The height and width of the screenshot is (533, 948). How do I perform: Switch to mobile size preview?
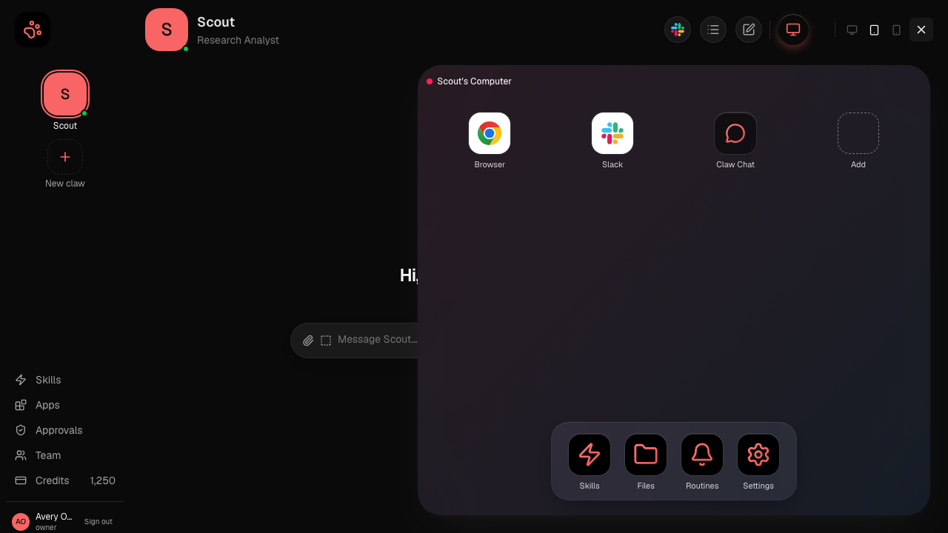(897, 30)
